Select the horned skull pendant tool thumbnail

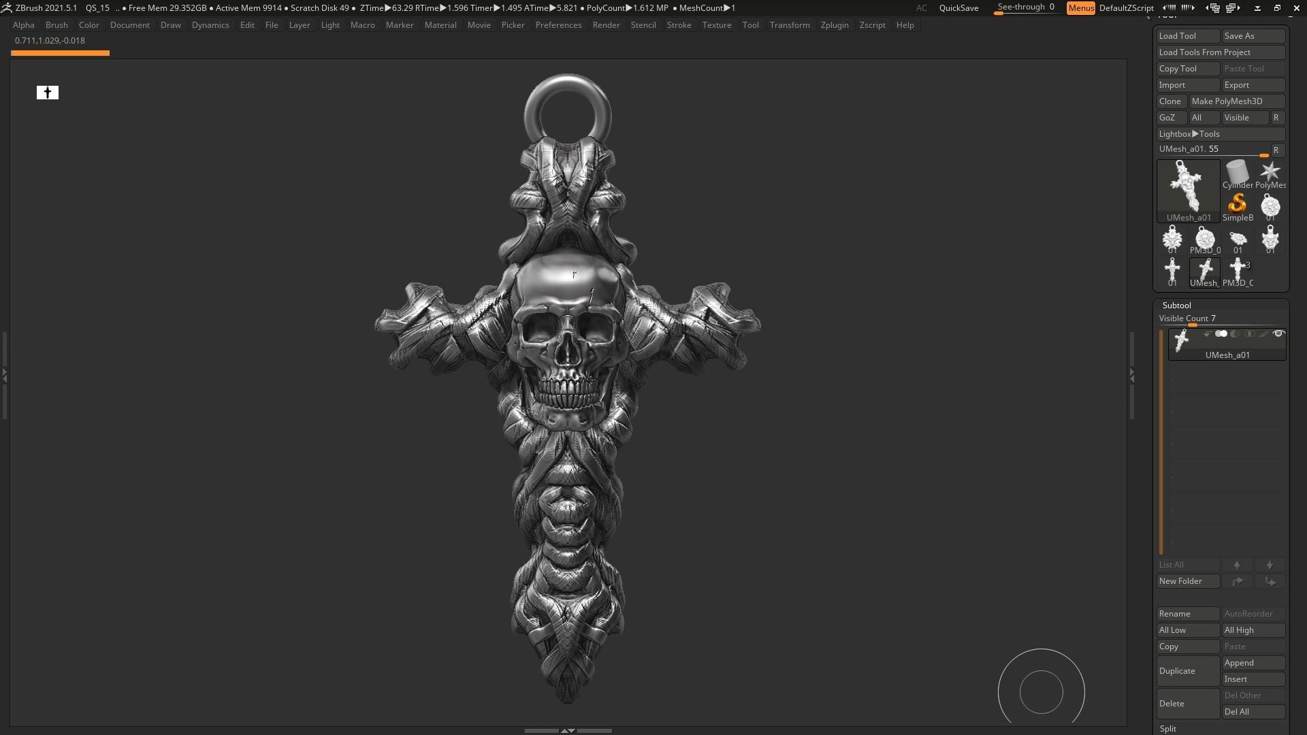(x=1270, y=240)
